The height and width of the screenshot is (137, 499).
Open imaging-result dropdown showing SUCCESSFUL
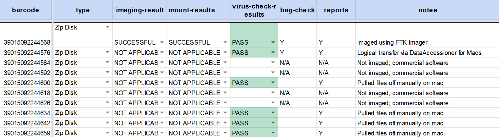click(x=162, y=42)
